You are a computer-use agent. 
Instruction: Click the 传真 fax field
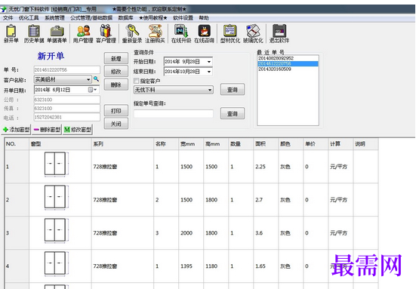click(x=67, y=108)
